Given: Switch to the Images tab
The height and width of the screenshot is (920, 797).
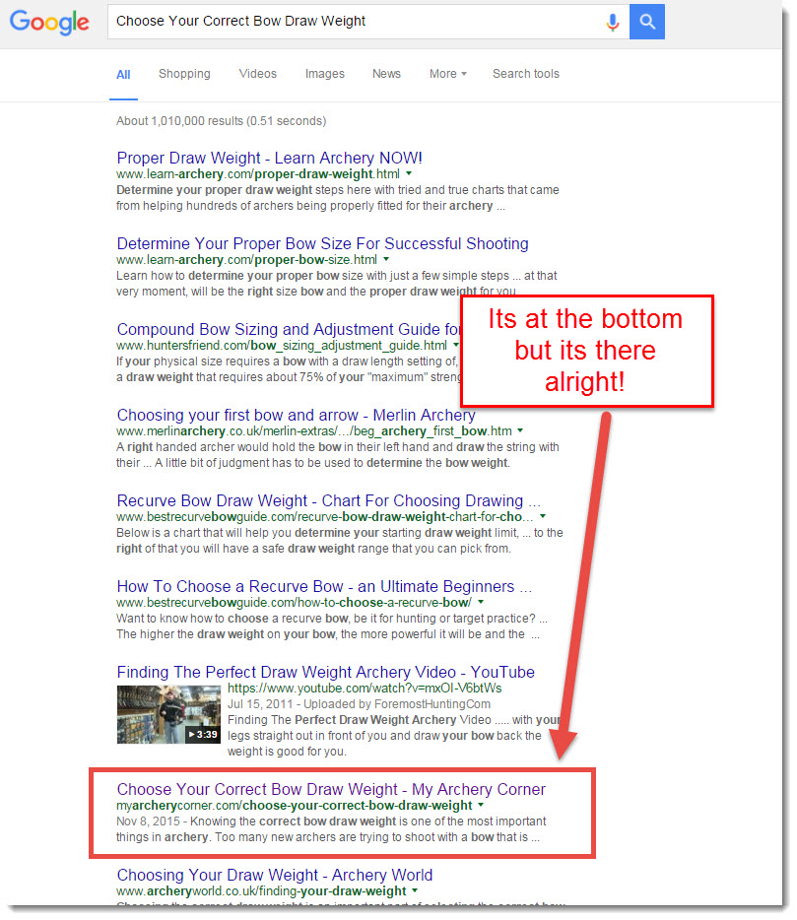Looking at the screenshot, I should point(324,74).
